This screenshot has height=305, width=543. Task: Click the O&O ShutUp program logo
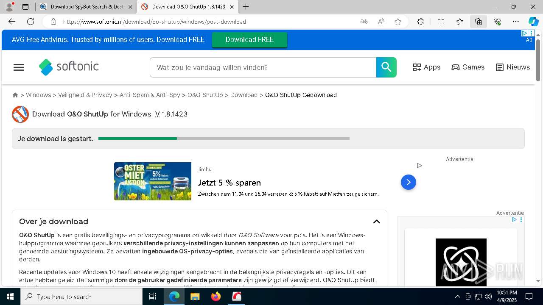[20, 114]
